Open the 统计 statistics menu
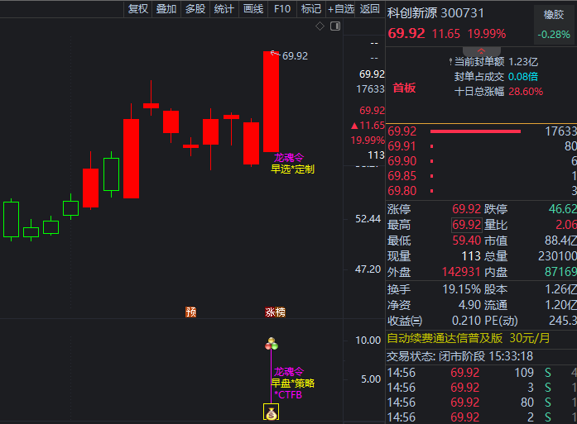 pyautogui.click(x=224, y=9)
